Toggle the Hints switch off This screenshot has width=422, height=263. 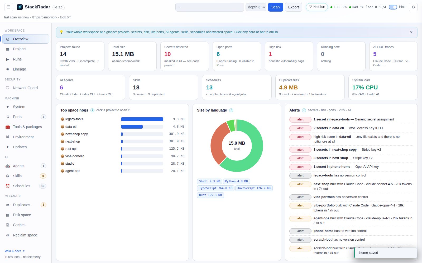pos(393,7)
